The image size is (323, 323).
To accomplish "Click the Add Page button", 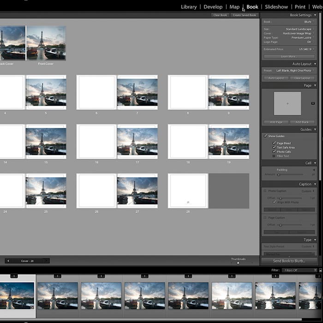I will 276,122.
